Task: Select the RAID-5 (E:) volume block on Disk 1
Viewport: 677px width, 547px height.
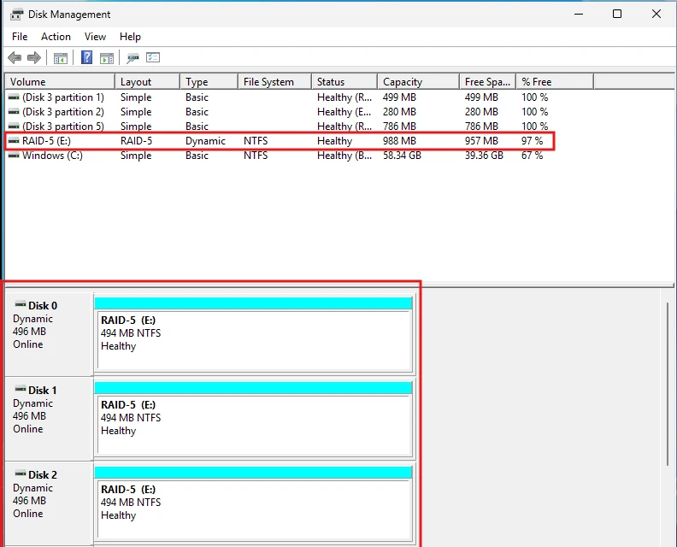Action: [x=254, y=425]
